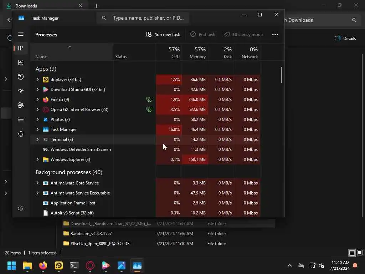Click the Downloads window search magnifier icon

[x=354, y=20]
